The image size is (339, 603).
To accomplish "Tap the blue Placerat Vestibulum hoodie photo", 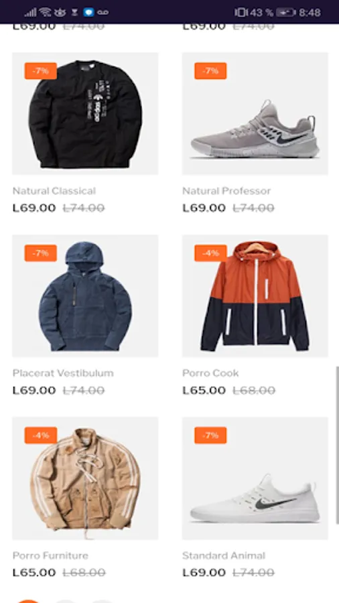I will (x=85, y=295).
